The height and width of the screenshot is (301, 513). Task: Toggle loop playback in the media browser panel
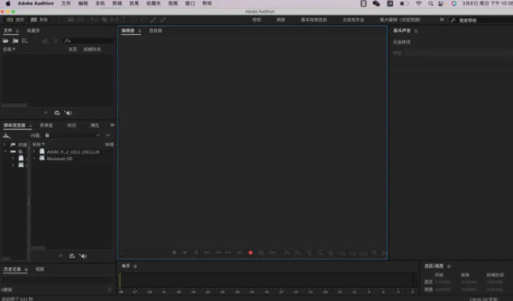(72, 256)
